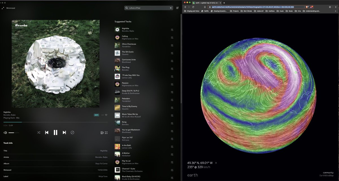Open options icon for Time Is My Enemy
The width and height of the screenshot is (339, 181).
point(172,107)
